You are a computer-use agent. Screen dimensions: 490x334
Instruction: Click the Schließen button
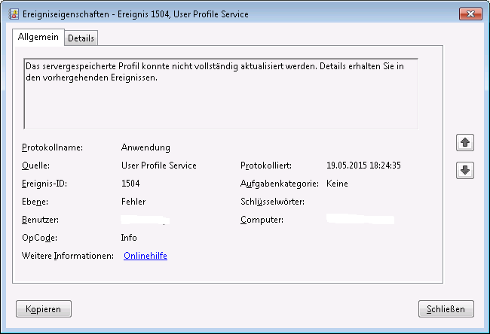click(x=446, y=308)
